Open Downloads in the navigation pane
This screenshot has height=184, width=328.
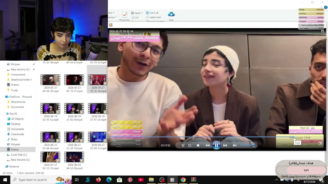[x=17, y=134]
